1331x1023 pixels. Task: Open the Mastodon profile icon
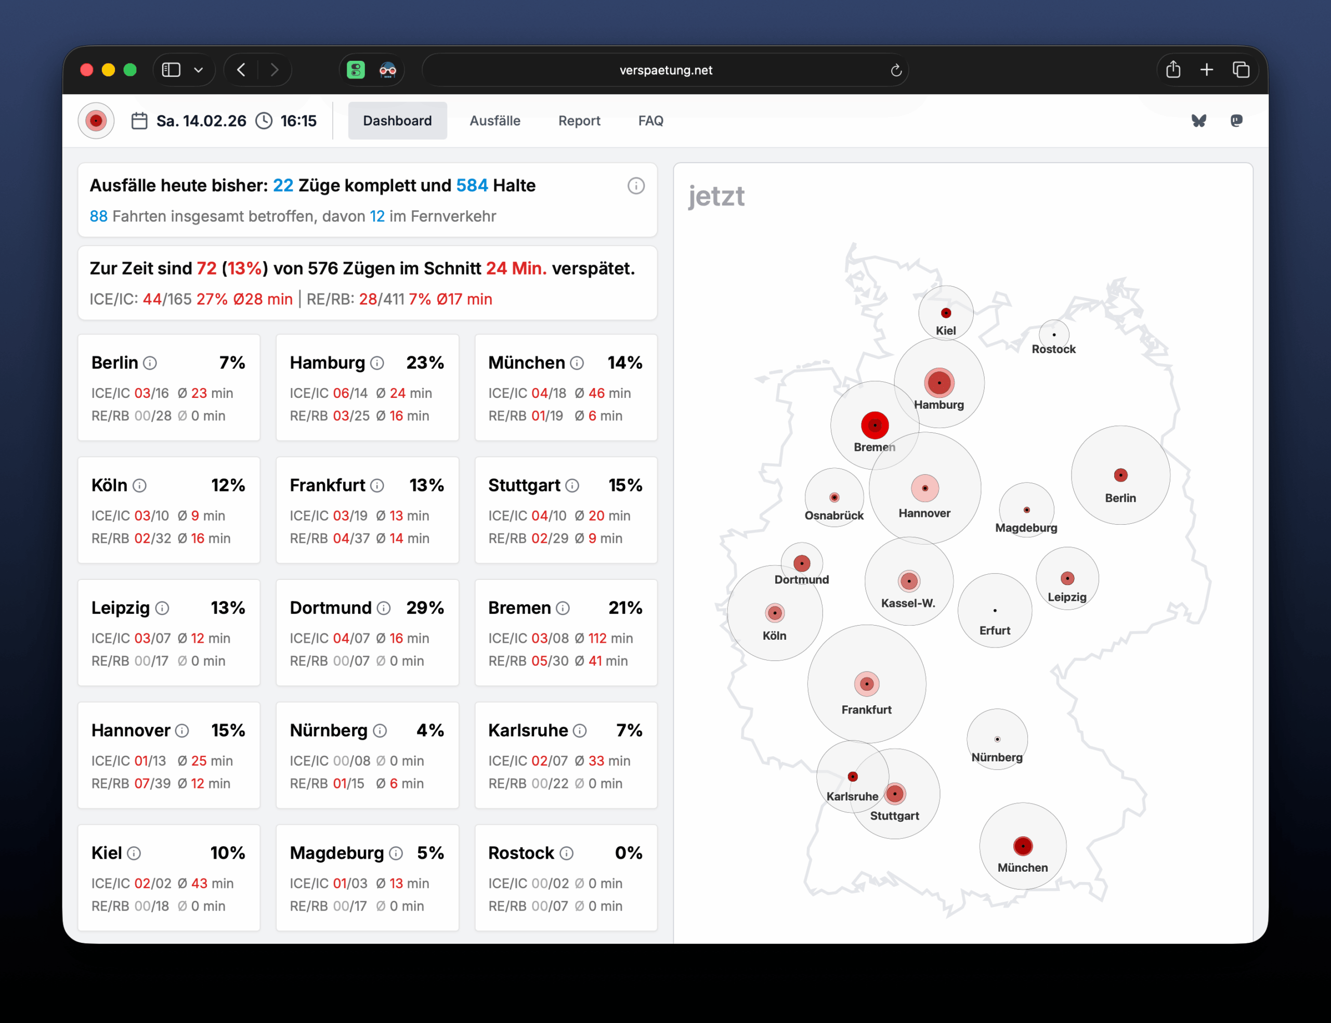coord(1236,121)
